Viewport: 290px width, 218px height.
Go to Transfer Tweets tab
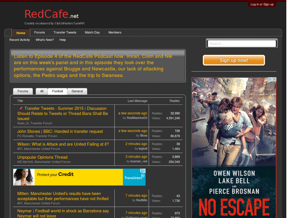[65, 32]
